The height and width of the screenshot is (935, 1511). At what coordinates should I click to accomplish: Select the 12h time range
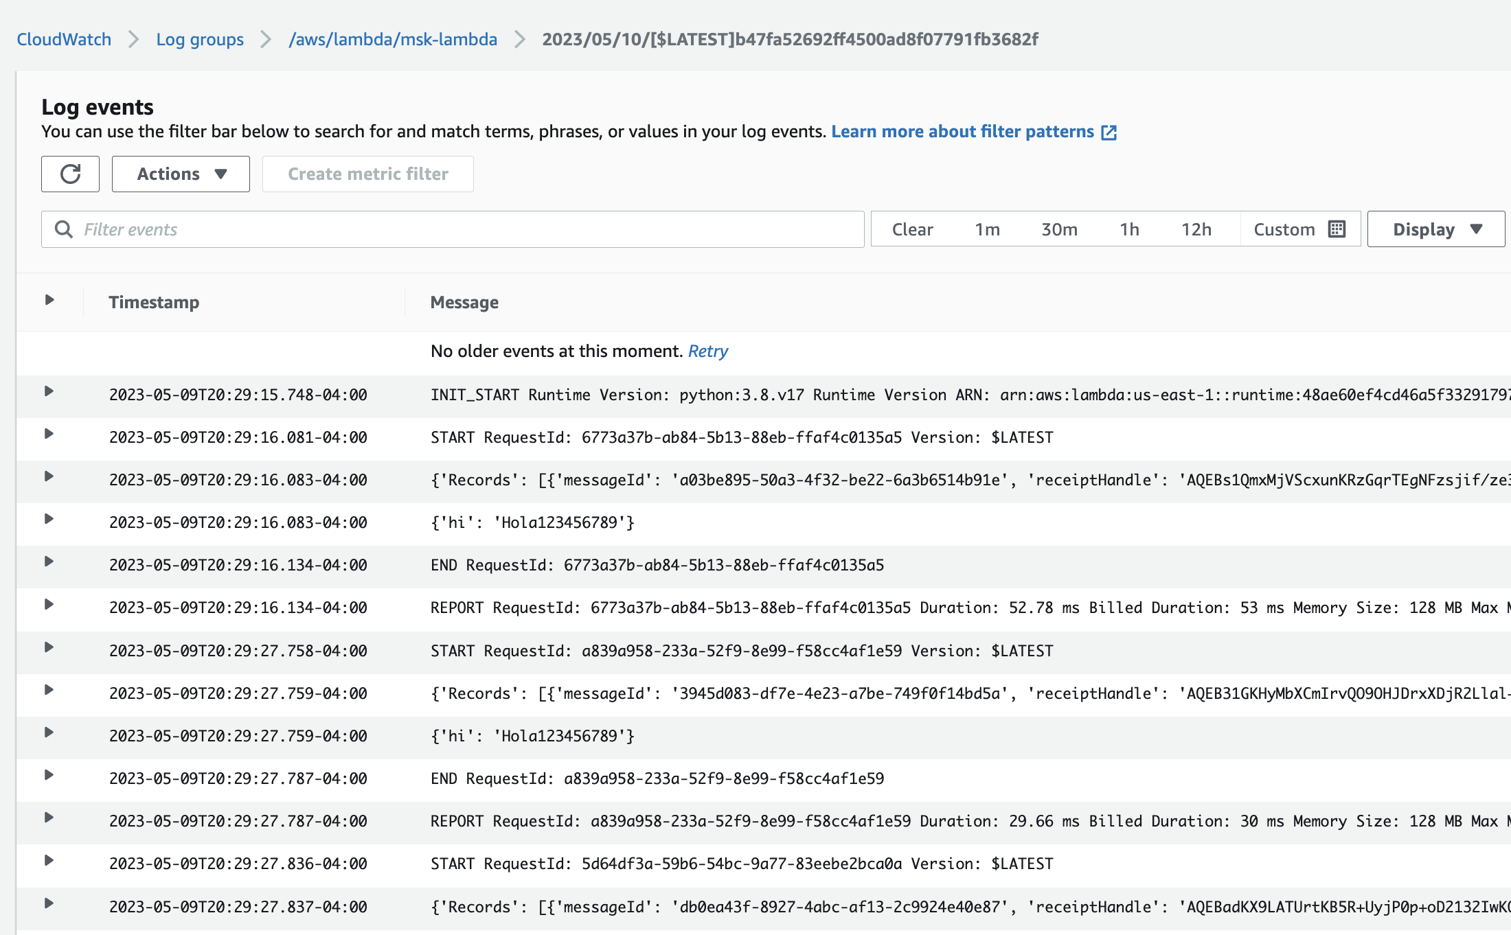pyautogui.click(x=1196, y=229)
